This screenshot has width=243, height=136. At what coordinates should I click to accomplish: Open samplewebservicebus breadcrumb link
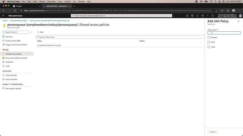tap(19, 20)
